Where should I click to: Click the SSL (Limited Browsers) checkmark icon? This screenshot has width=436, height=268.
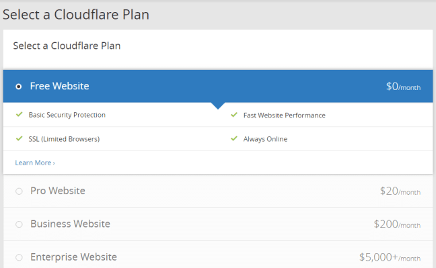pos(20,138)
